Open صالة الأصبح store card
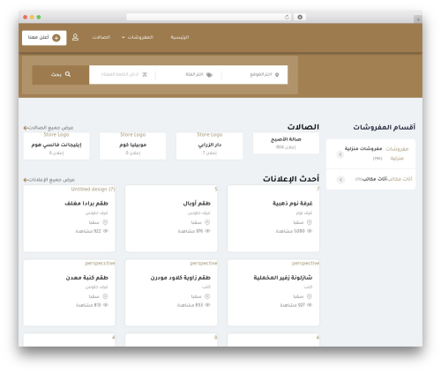Screen dimensions: 441x373 pos(286,143)
